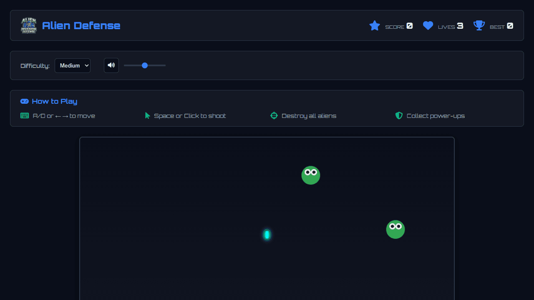This screenshot has width=534, height=300.
Task: Click the BEST score value
Action: [x=510, y=26]
